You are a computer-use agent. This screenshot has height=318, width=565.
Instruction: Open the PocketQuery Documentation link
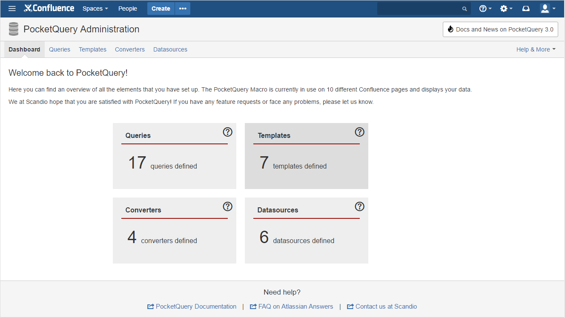192,307
